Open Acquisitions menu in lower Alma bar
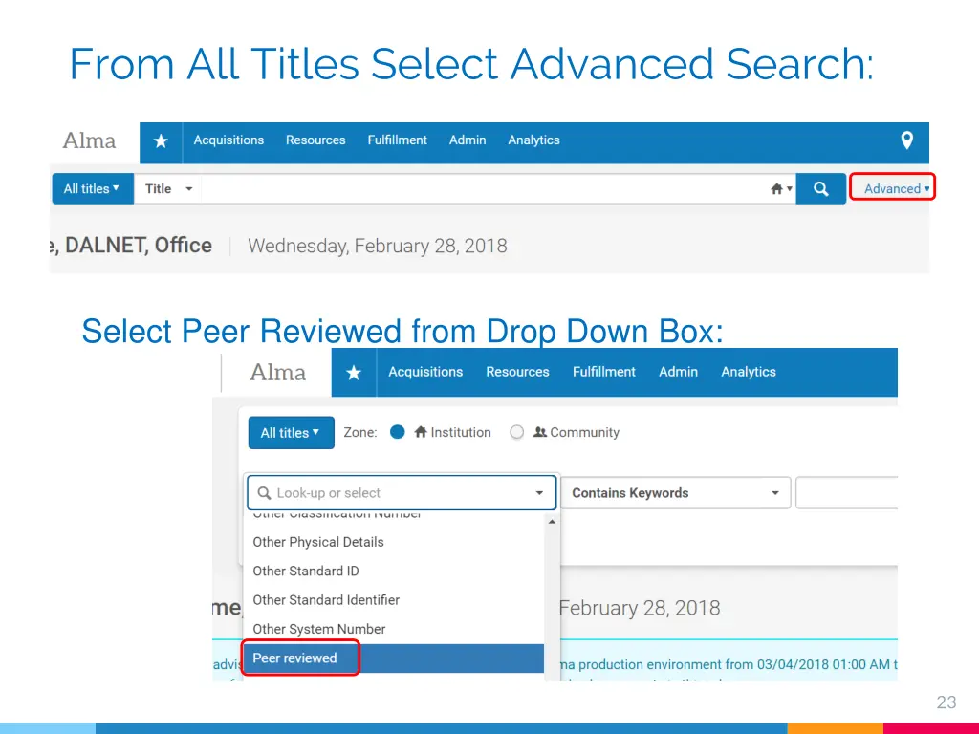Image resolution: width=979 pixels, height=734 pixels. [425, 372]
